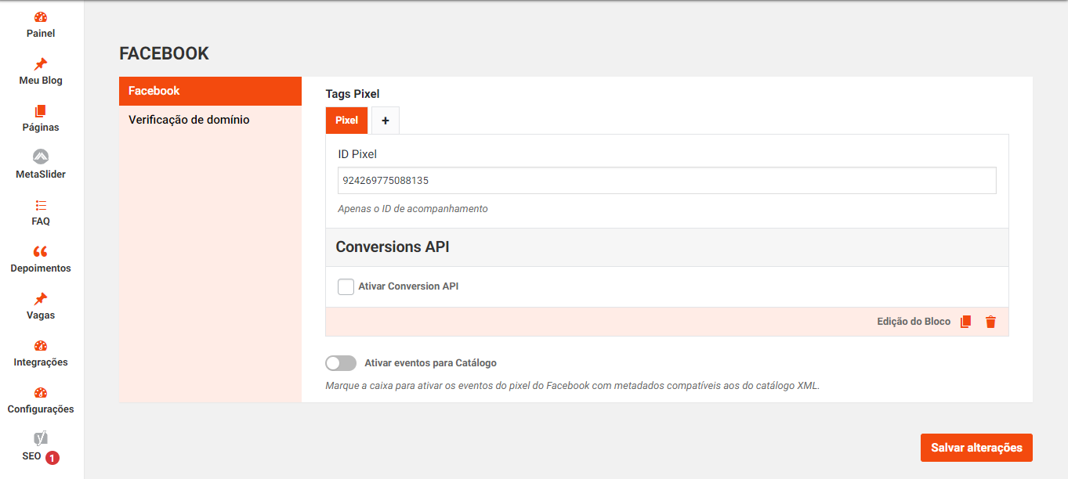Image resolution: width=1068 pixels, height=479 pixels.
Task: Open Meu Blog pin icon
Action: 41,64
